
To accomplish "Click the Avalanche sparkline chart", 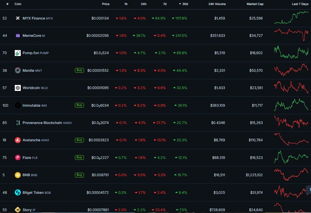I will click(x=291, y=139).
